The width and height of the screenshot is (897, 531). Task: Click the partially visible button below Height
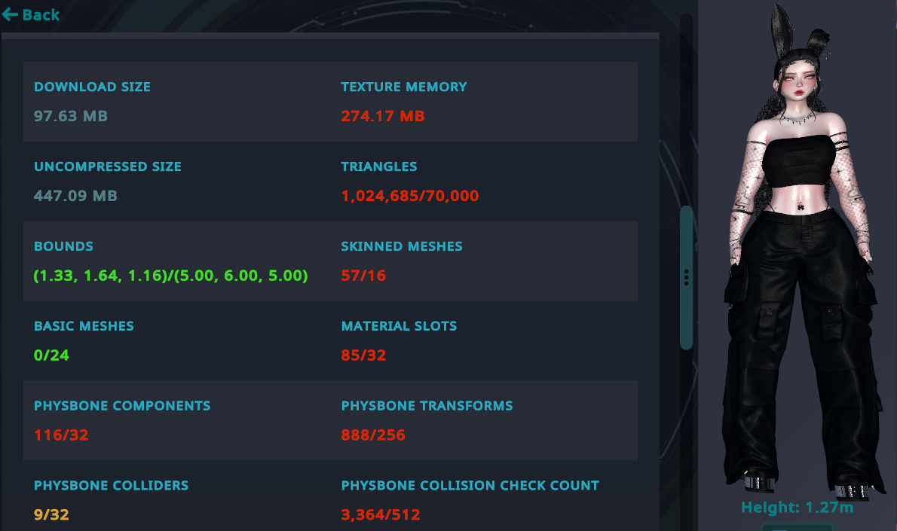pyautogui.click(x=798, y=527)
